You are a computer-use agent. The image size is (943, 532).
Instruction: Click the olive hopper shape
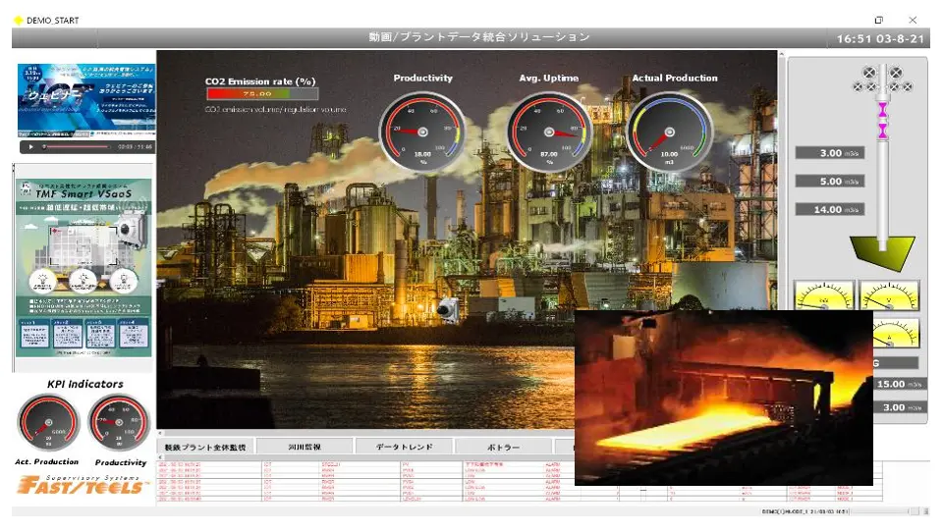tap(882, 253)
